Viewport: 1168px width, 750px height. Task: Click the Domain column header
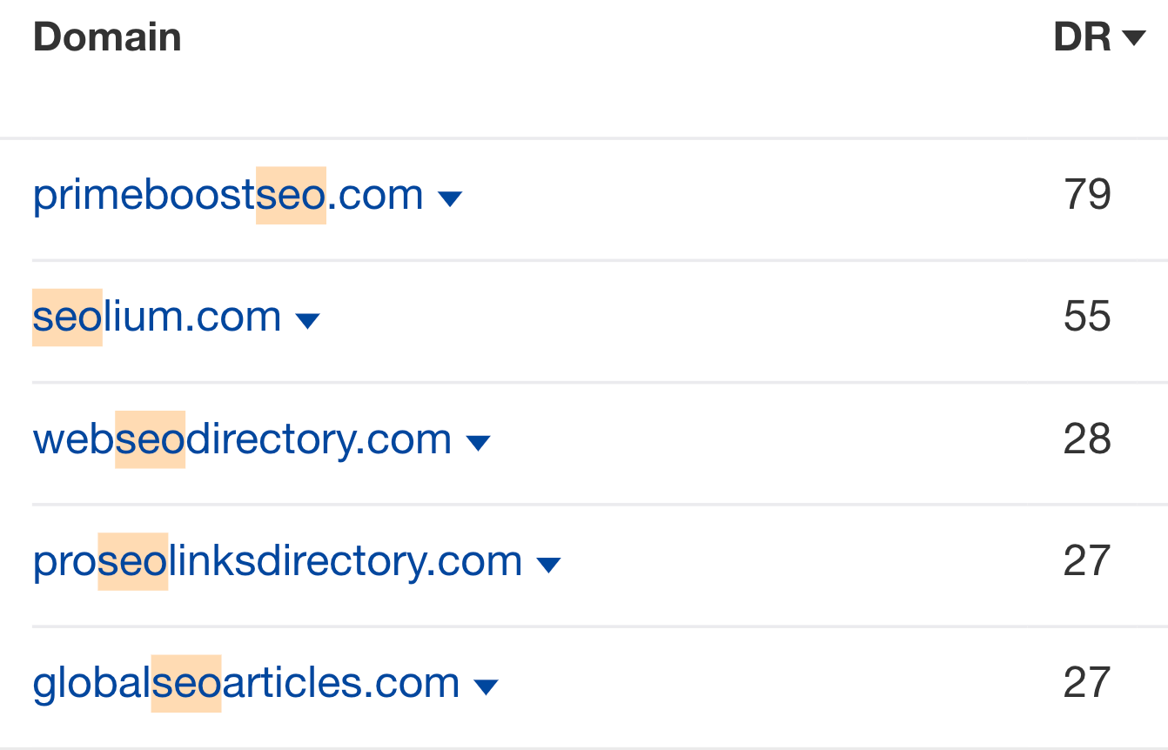(x=107, y=37)
